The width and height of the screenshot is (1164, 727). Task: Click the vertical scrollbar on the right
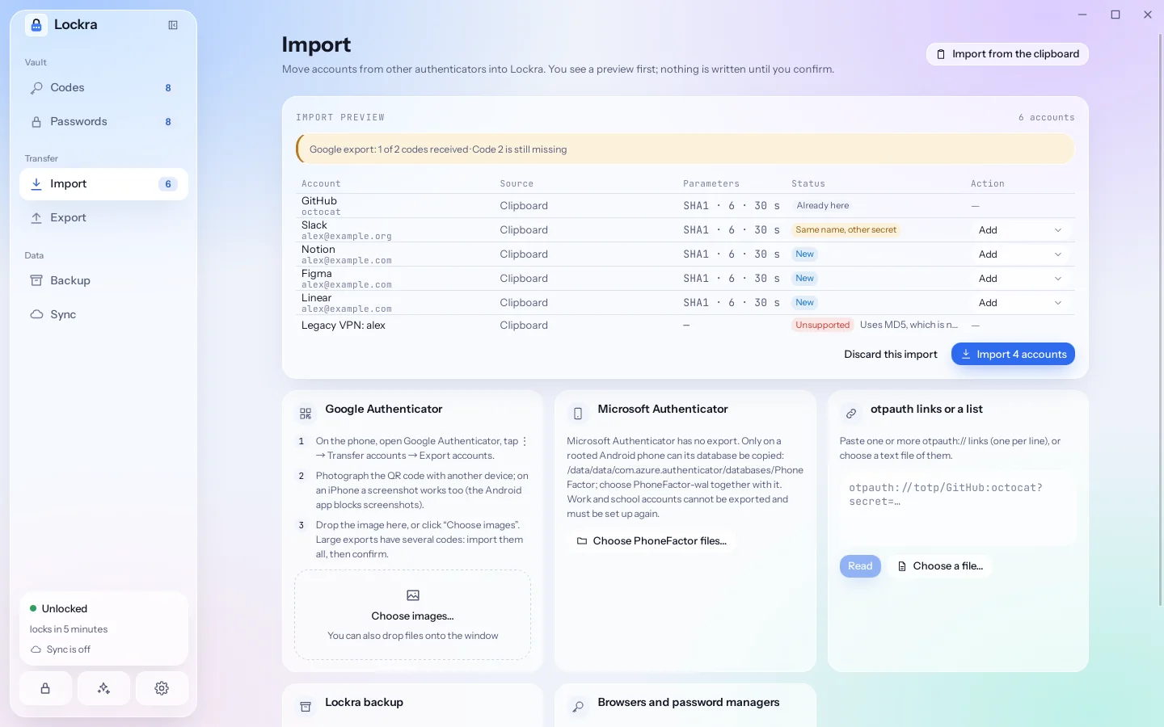coord(1160,319)
